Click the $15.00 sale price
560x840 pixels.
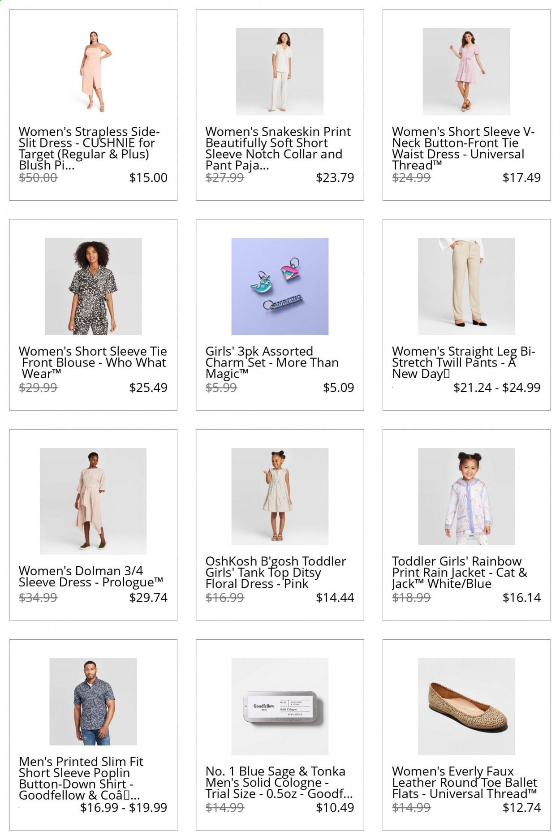point(148,177)
